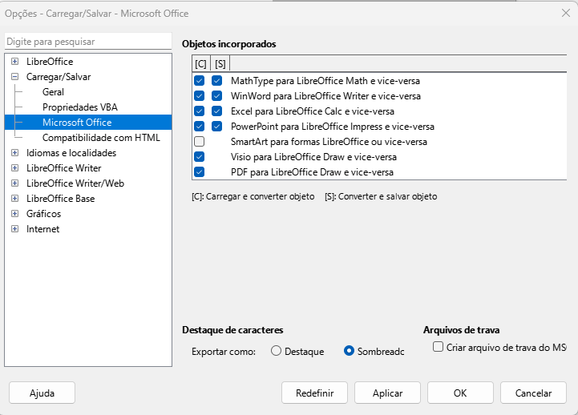Toggle [S] checkbox for MathType row
The image size is (578, 415).
216,81
